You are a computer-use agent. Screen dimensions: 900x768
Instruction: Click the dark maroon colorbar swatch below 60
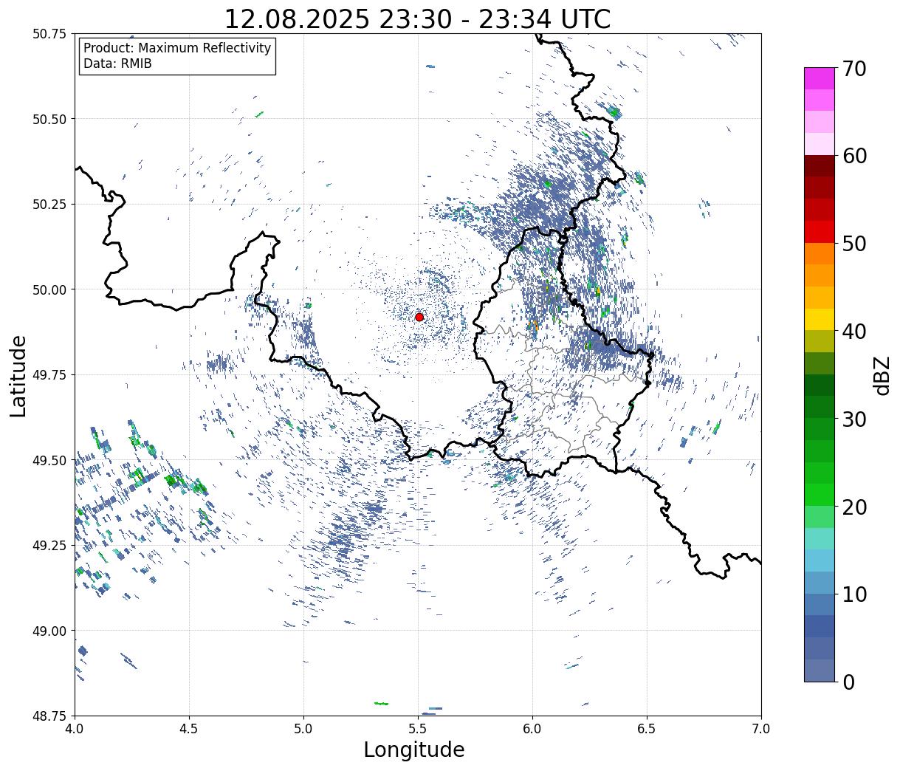820,166
